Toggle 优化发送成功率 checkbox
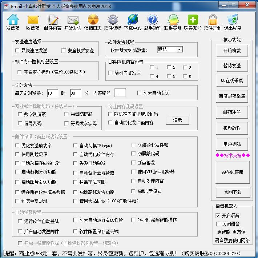The width and height of the screenshot is (258, 258). click(x=17, y=146)
